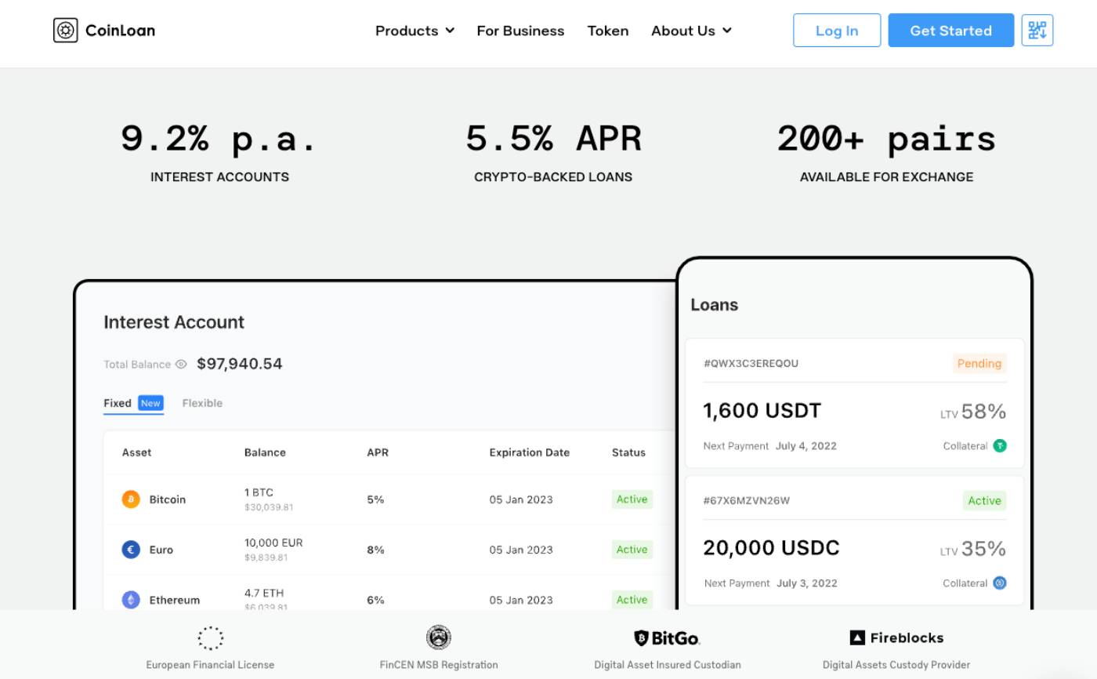The image size is (1097, 679).
Task: Click the Expiration Date column header
Action: [x=529, y=452]
